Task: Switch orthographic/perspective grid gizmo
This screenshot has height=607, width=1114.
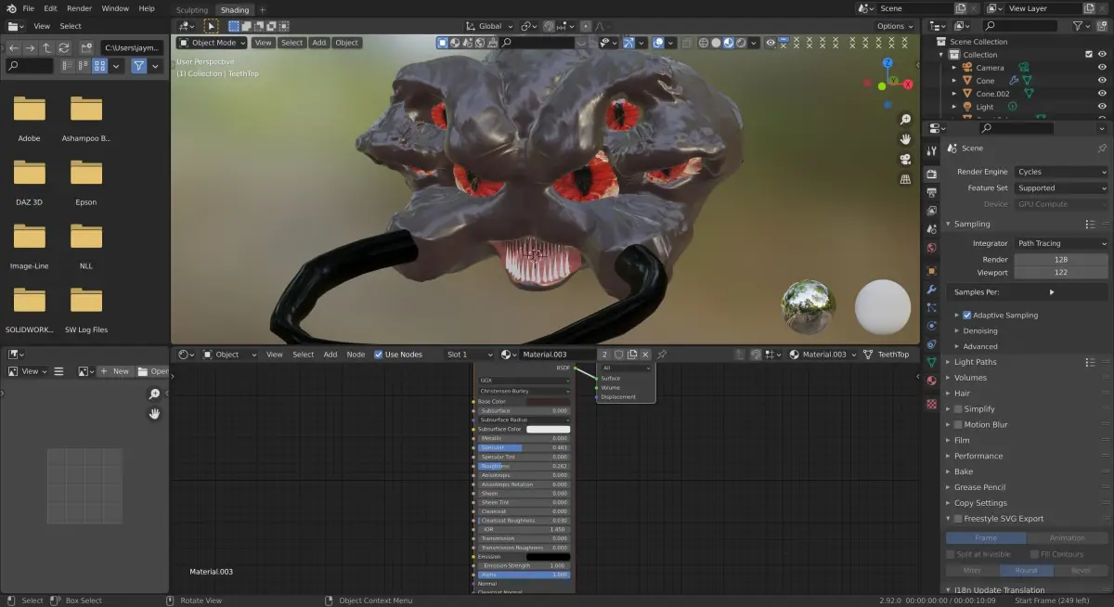Action: click(x=905, y=178)
